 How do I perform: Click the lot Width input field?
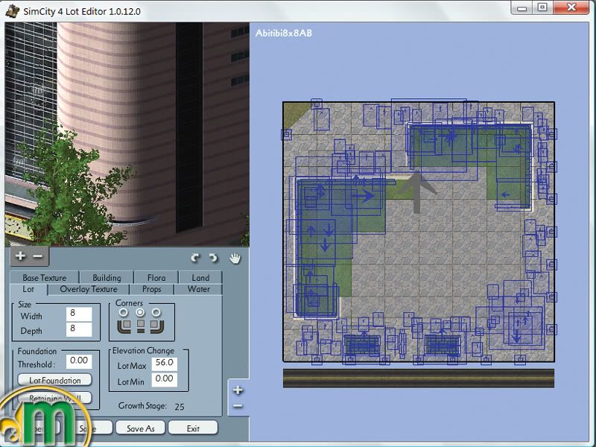point(77,315)
